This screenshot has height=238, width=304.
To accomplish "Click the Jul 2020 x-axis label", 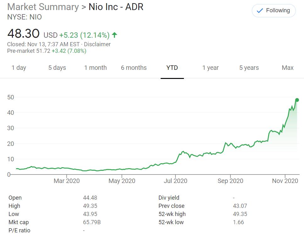I will click(x=175, y=181).
